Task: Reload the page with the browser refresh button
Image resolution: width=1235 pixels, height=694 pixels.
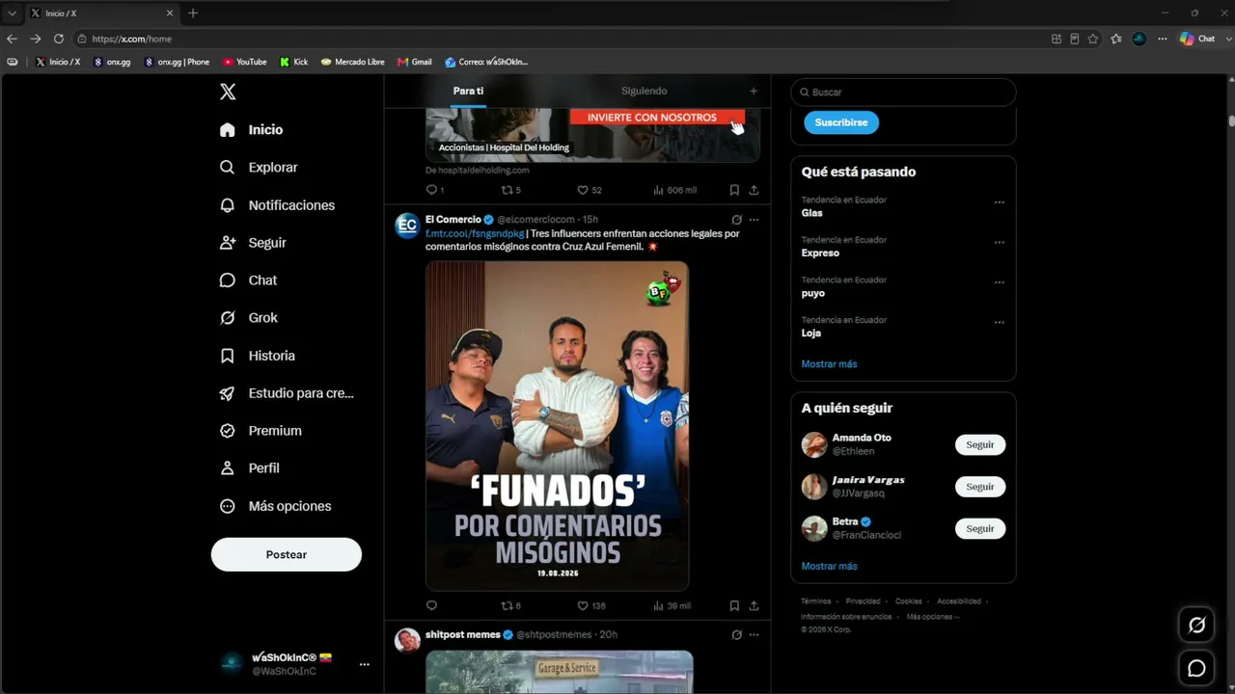Action: pos(58,39)
